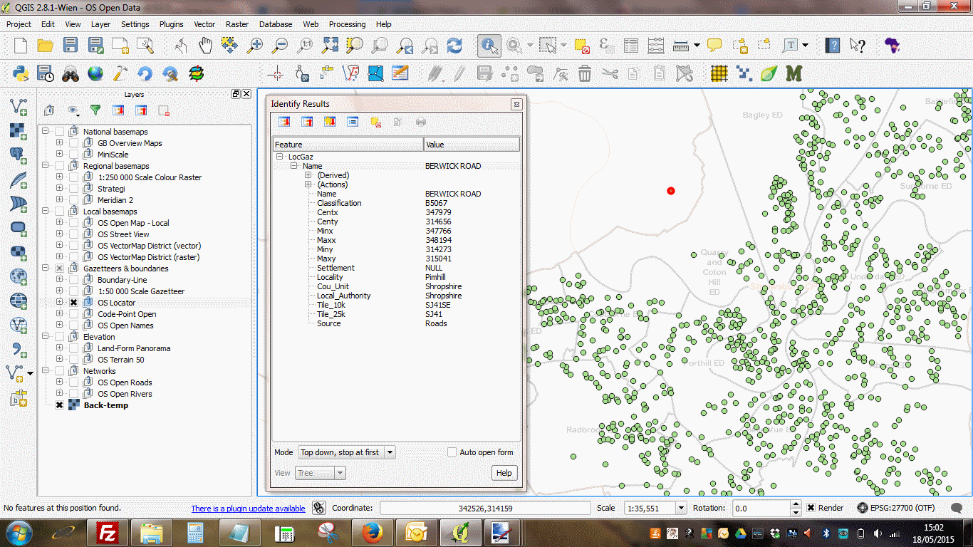This screenshot has height=547, width=973.
Task: Collapse the Networks group
Action: pos(46,371)
